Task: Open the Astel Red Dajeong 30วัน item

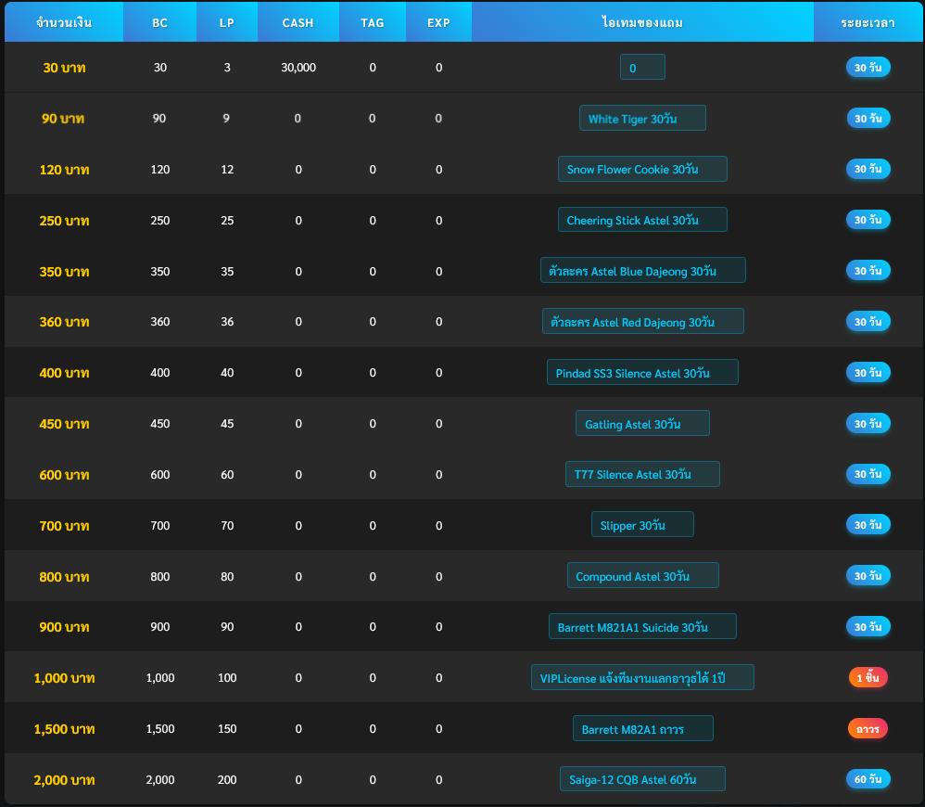Action: [x=641, y=322]
